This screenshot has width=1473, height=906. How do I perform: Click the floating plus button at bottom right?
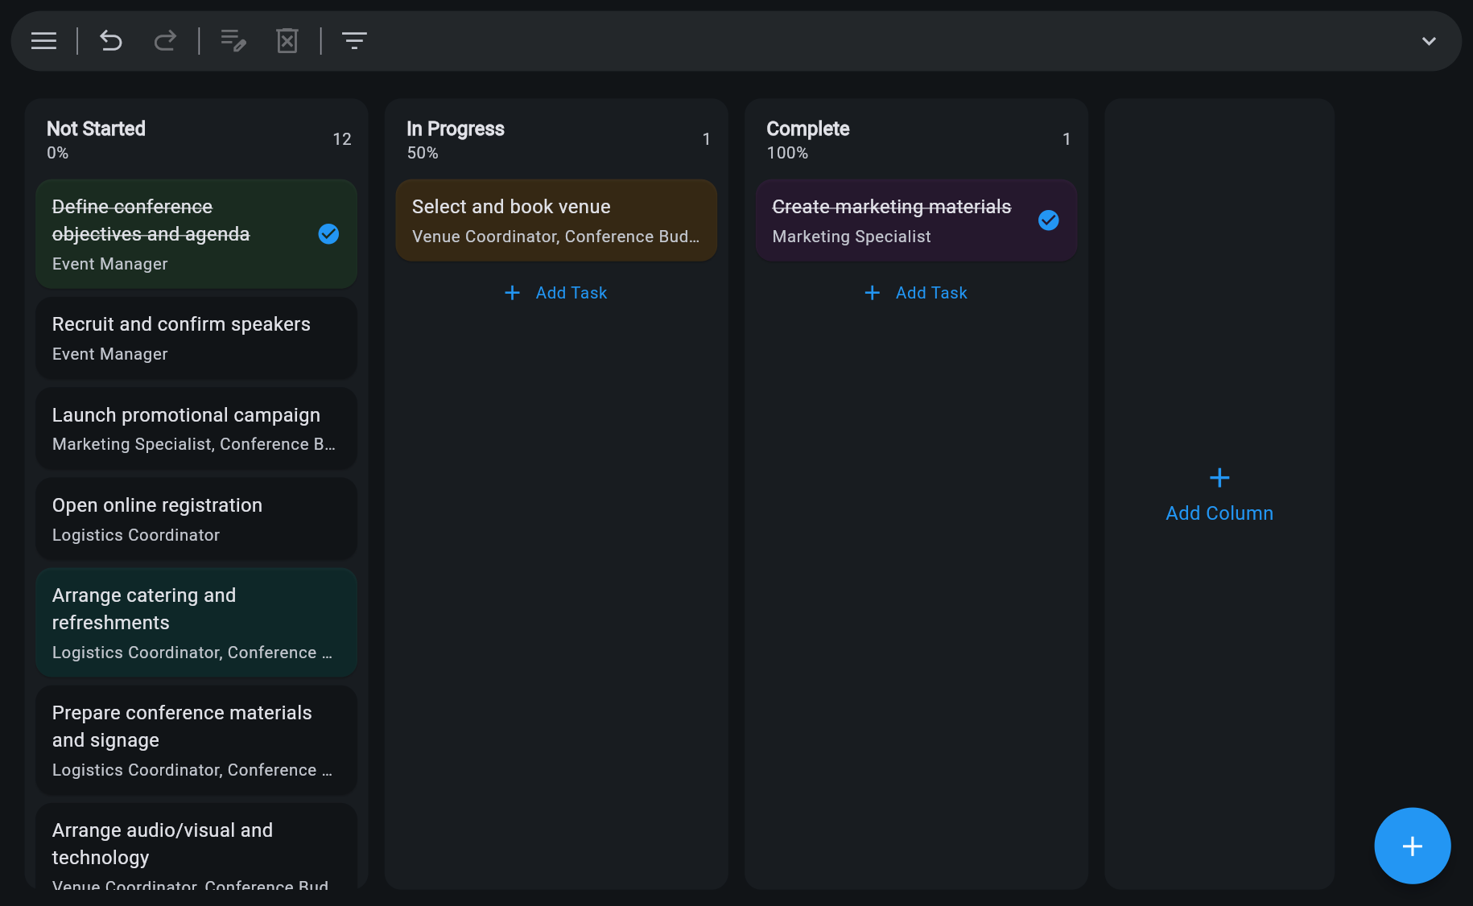(1412, 846)
